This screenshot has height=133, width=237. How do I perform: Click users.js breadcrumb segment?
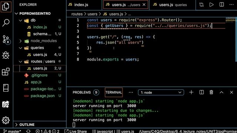coord(113,14)
